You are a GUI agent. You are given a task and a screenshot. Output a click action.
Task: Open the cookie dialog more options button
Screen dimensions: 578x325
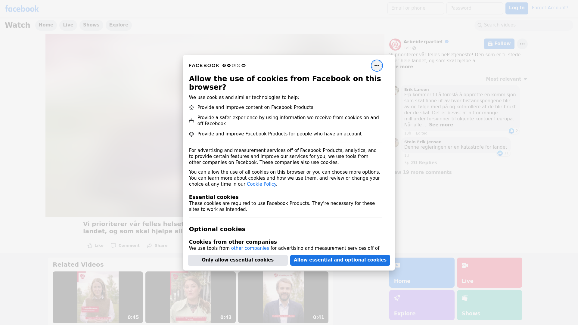pos(377,66)
